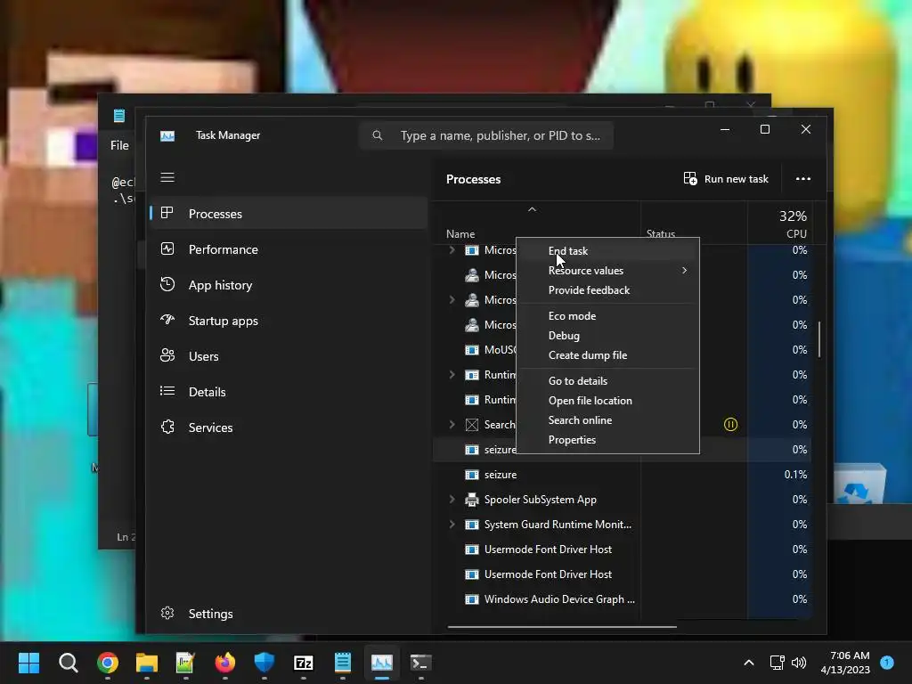The height and width of the screenshot is (684, 912).
Task: Switch to Notepad via taskbar icon
Action: pyautogui.click(x=343, y=663)
